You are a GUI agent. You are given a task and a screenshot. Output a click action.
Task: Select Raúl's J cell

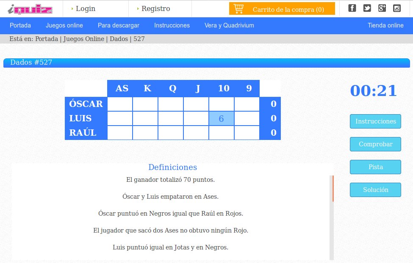point(196,132)
